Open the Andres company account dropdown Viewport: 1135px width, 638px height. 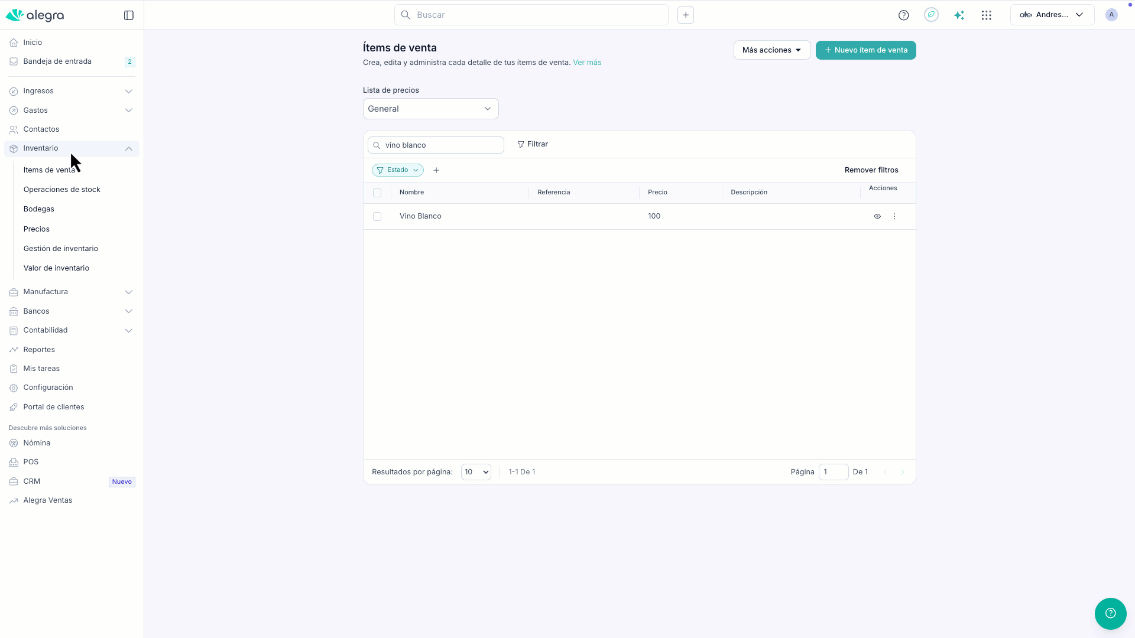[1052, 15]
